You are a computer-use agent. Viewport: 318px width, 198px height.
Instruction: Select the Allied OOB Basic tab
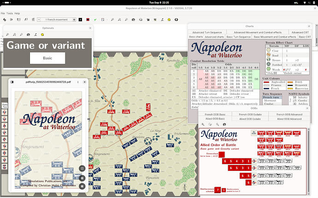click(x=215, y=119)
